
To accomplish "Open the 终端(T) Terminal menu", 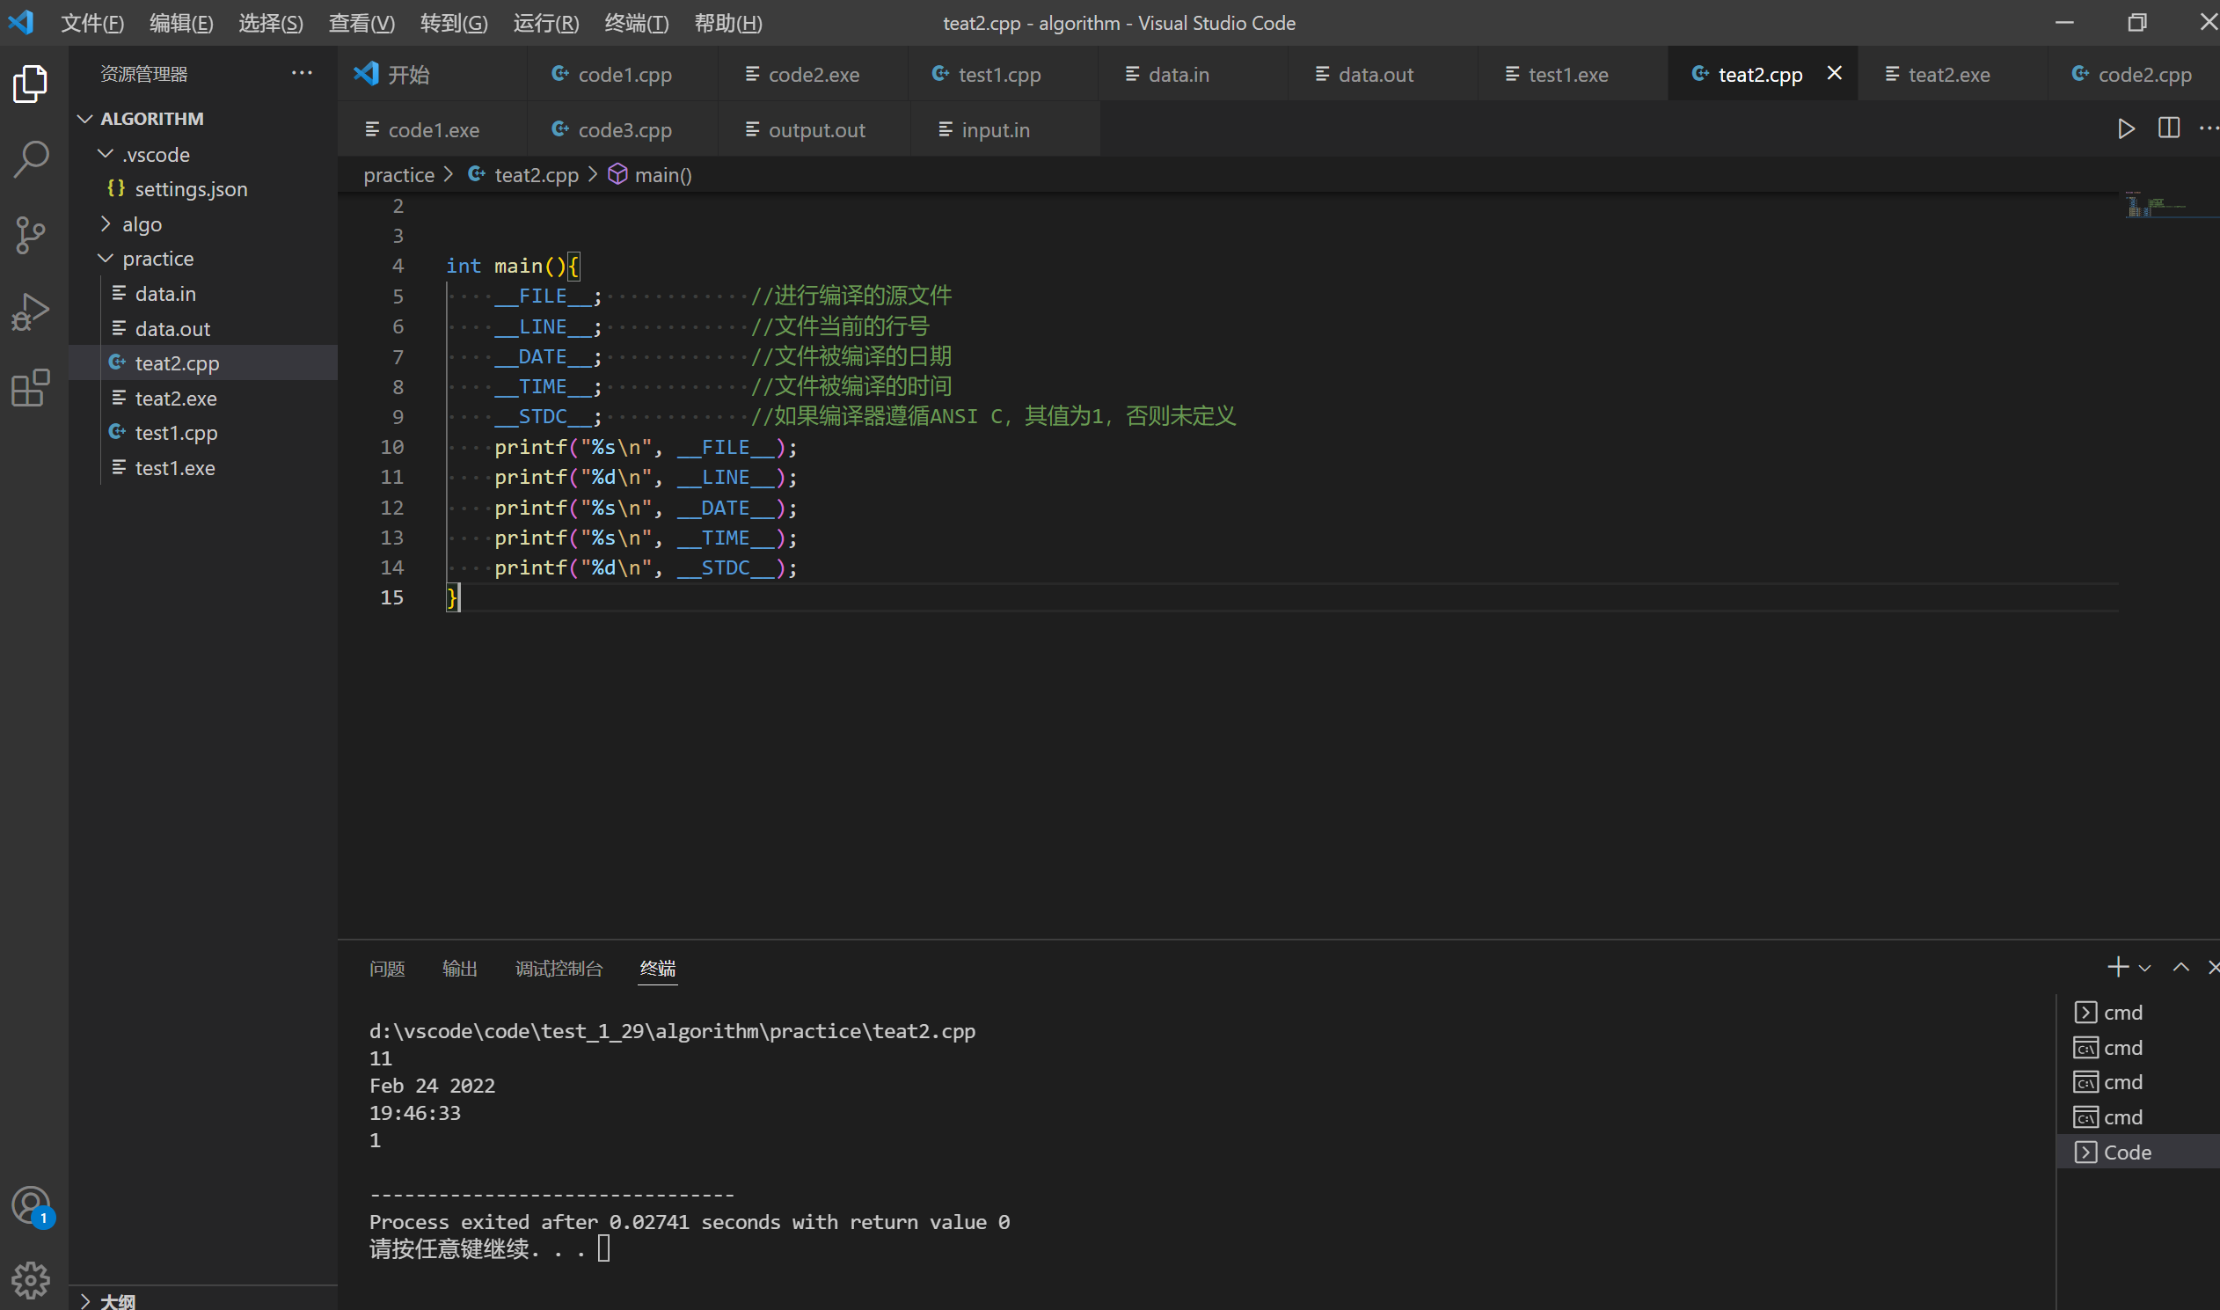I will click(636, 23).
